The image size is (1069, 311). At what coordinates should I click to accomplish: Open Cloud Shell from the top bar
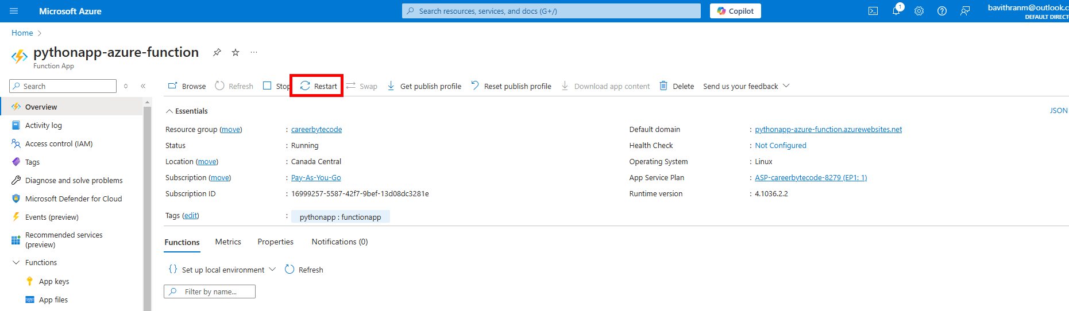point(873,11)
